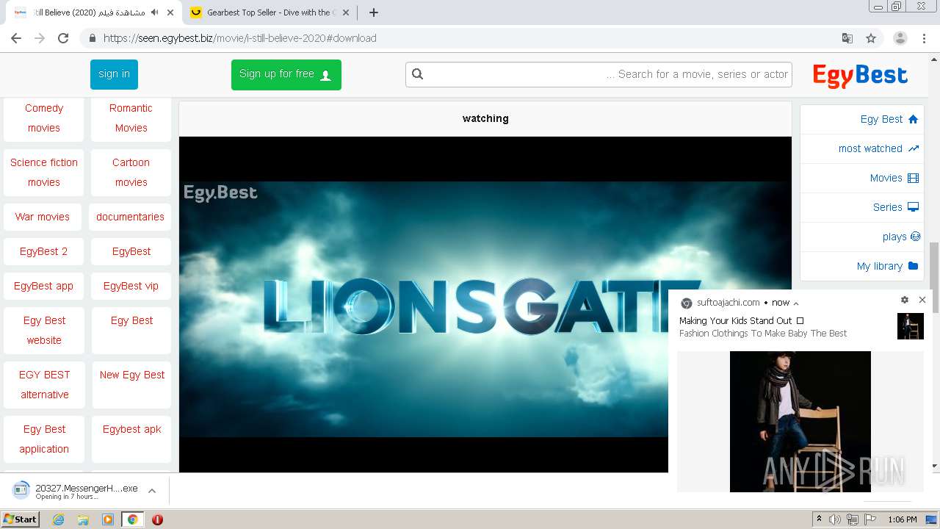Open the Windows Start menu

click(x=20, y=519)
